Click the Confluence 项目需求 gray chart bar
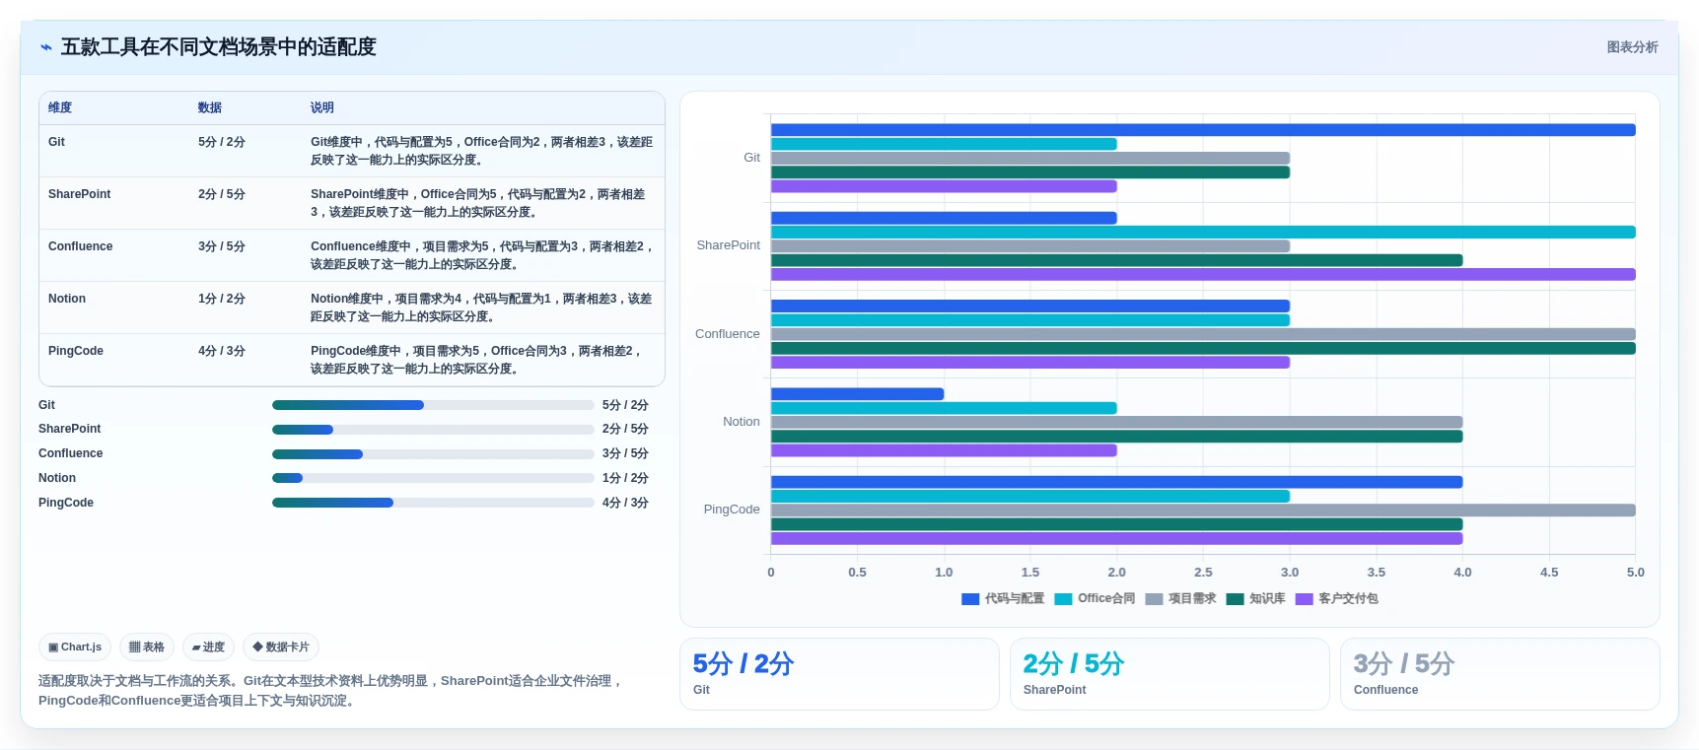Image resolution: width=1699 pixels, height=750 pixels. click(x=1203, y=334)
